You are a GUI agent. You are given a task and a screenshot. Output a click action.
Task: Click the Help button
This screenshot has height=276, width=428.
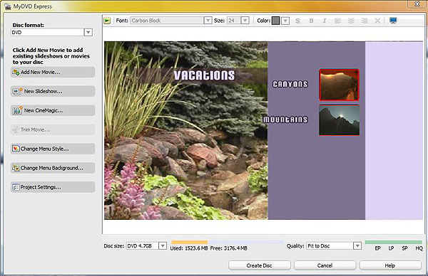[390, 265]
